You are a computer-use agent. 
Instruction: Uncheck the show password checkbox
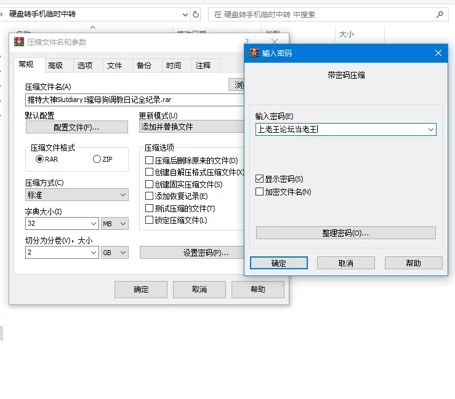[259, 179]
